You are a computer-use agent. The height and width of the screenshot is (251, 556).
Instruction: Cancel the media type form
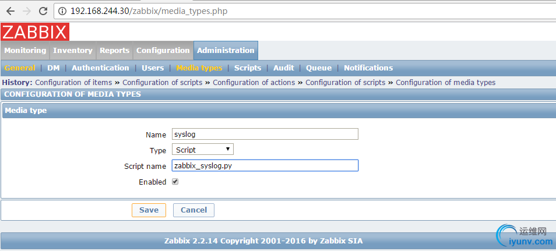coord(193,210)
